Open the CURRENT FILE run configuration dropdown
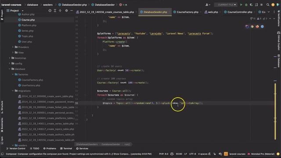This screenshot has height=158, width=281. (x=226, y=5)
